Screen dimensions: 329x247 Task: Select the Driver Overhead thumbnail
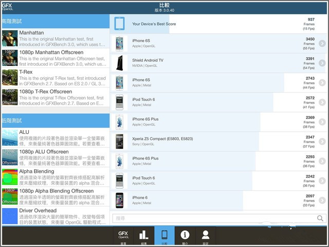[10, 216]
